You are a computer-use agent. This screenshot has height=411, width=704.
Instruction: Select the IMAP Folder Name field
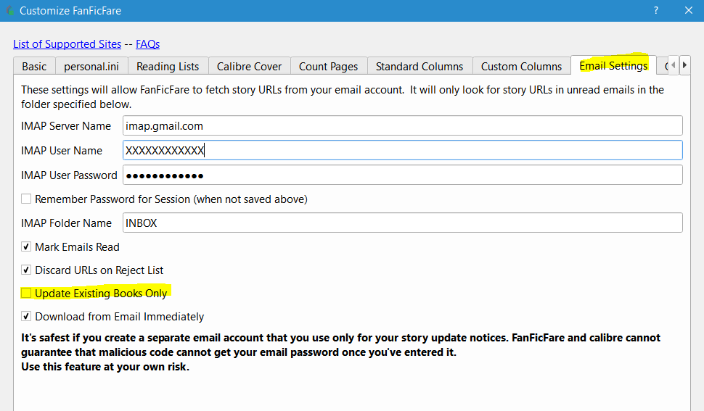403,223
